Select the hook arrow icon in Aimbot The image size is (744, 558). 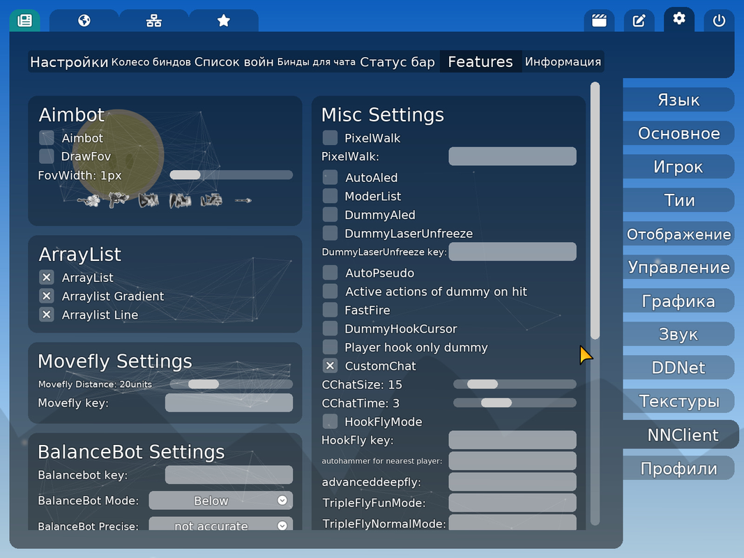[x=243, y=200]
